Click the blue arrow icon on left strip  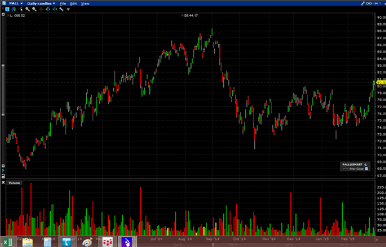pyautogui.click(x=3, y=170)
